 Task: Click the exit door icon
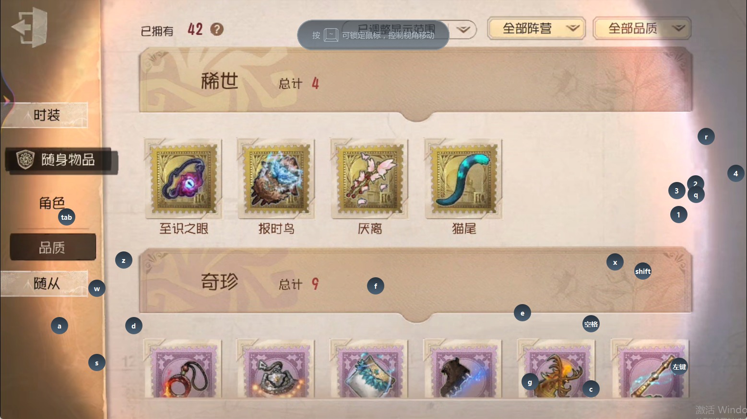pyautogui.click(x=30, y=27)
